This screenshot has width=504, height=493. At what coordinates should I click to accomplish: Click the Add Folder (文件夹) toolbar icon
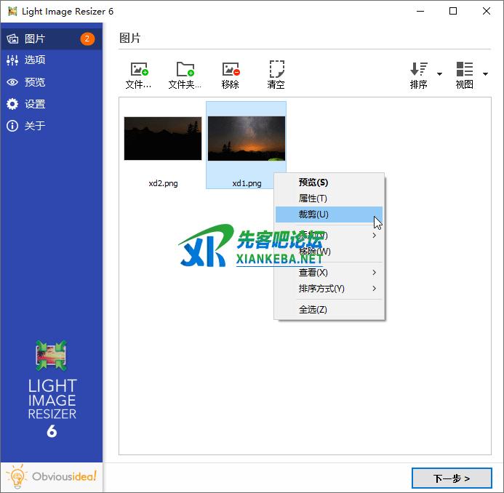pyautogui.click(x=185, y=75)
